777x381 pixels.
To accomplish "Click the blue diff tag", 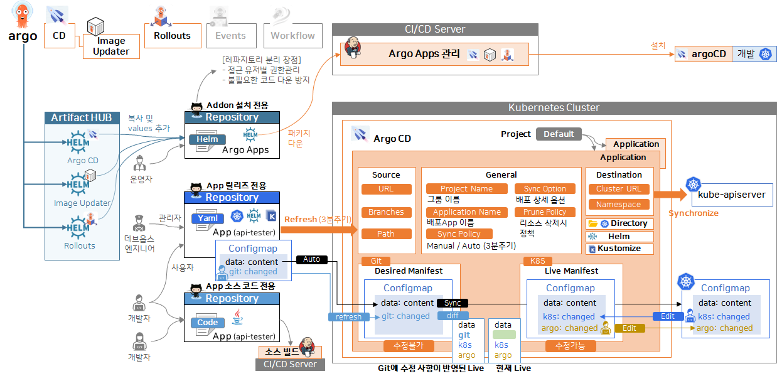I will (453, 316).
